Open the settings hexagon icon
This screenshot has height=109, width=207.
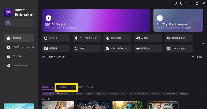pos(182,3)
